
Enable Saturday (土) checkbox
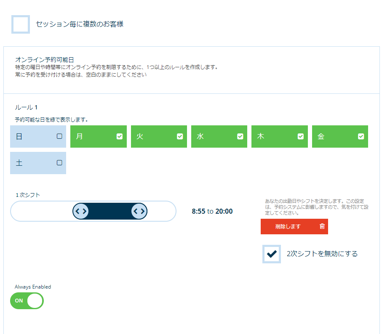coord(59,163)
